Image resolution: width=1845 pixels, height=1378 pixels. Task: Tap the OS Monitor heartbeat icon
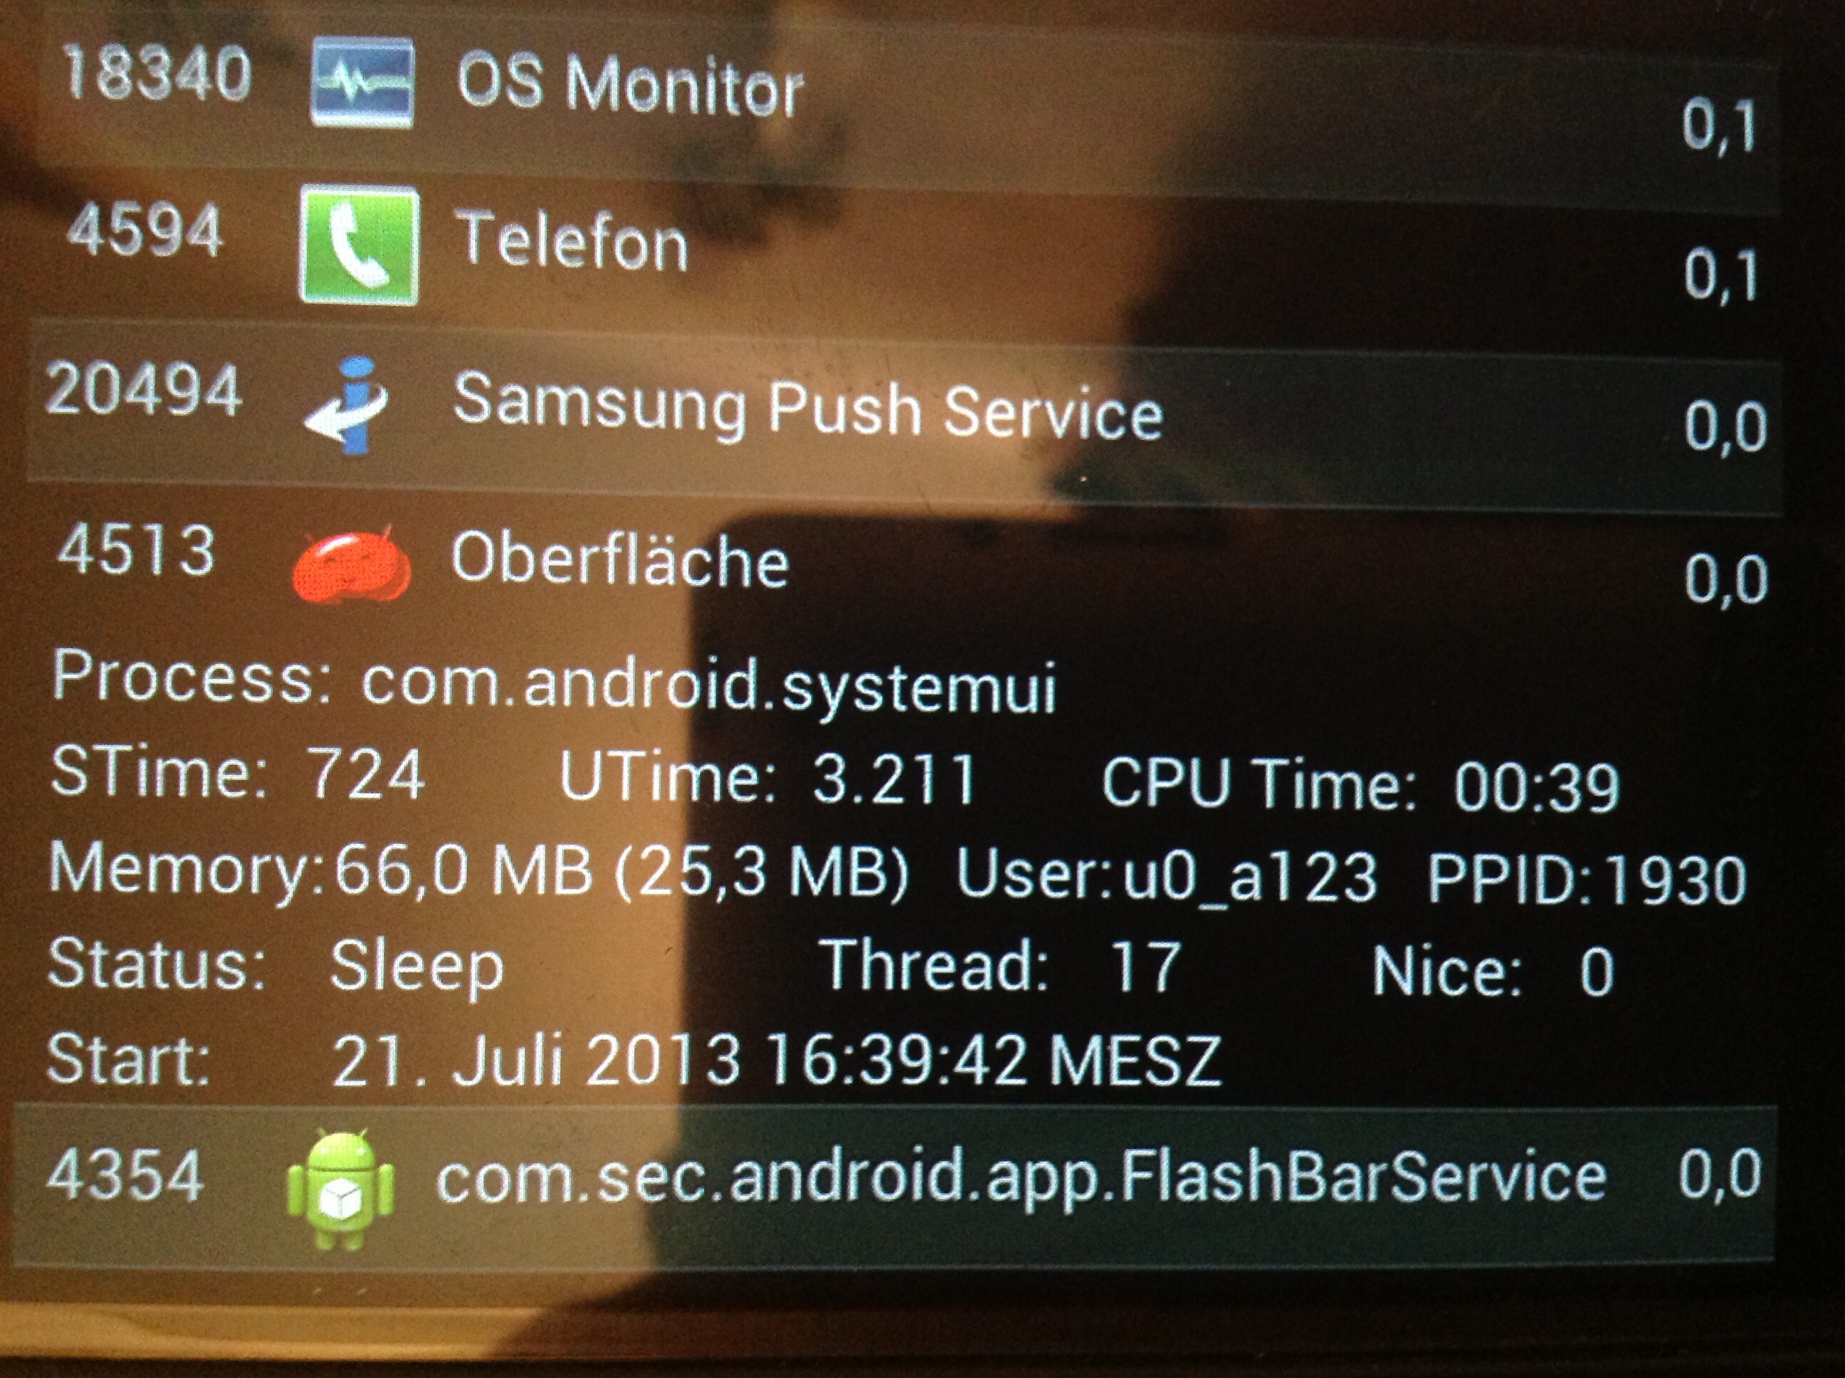coord(361,81)
